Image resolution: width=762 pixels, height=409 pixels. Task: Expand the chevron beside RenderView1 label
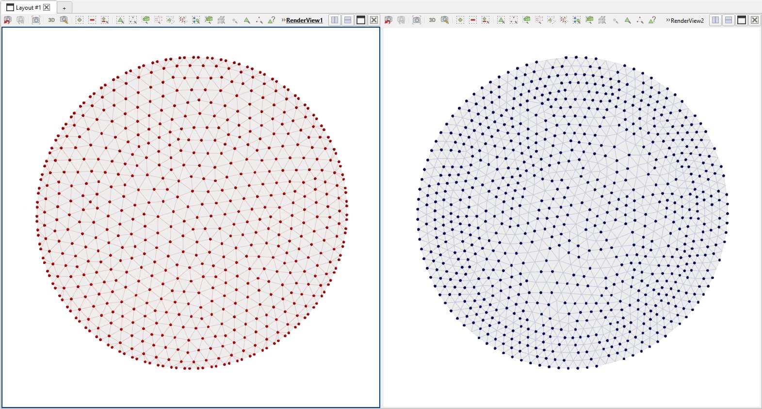click(283, 20)
